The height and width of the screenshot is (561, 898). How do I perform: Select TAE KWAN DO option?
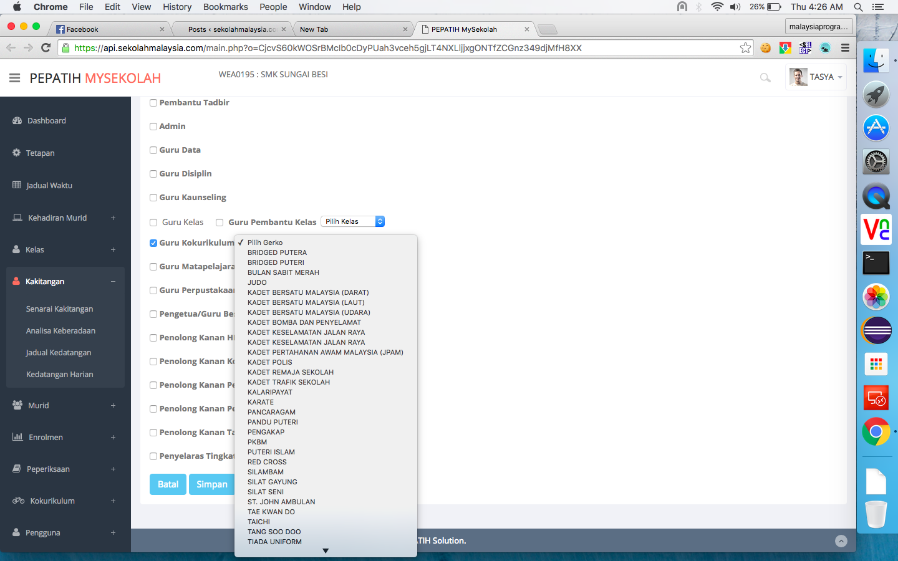click(x=326, y=512)
